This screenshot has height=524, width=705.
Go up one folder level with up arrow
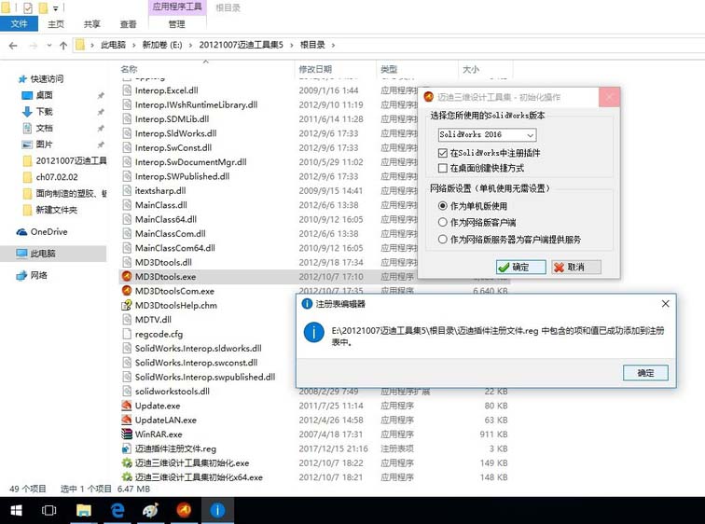[63, 46]
